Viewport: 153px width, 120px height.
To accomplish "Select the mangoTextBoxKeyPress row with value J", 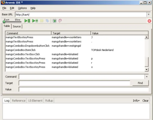I will click(75, 37).
